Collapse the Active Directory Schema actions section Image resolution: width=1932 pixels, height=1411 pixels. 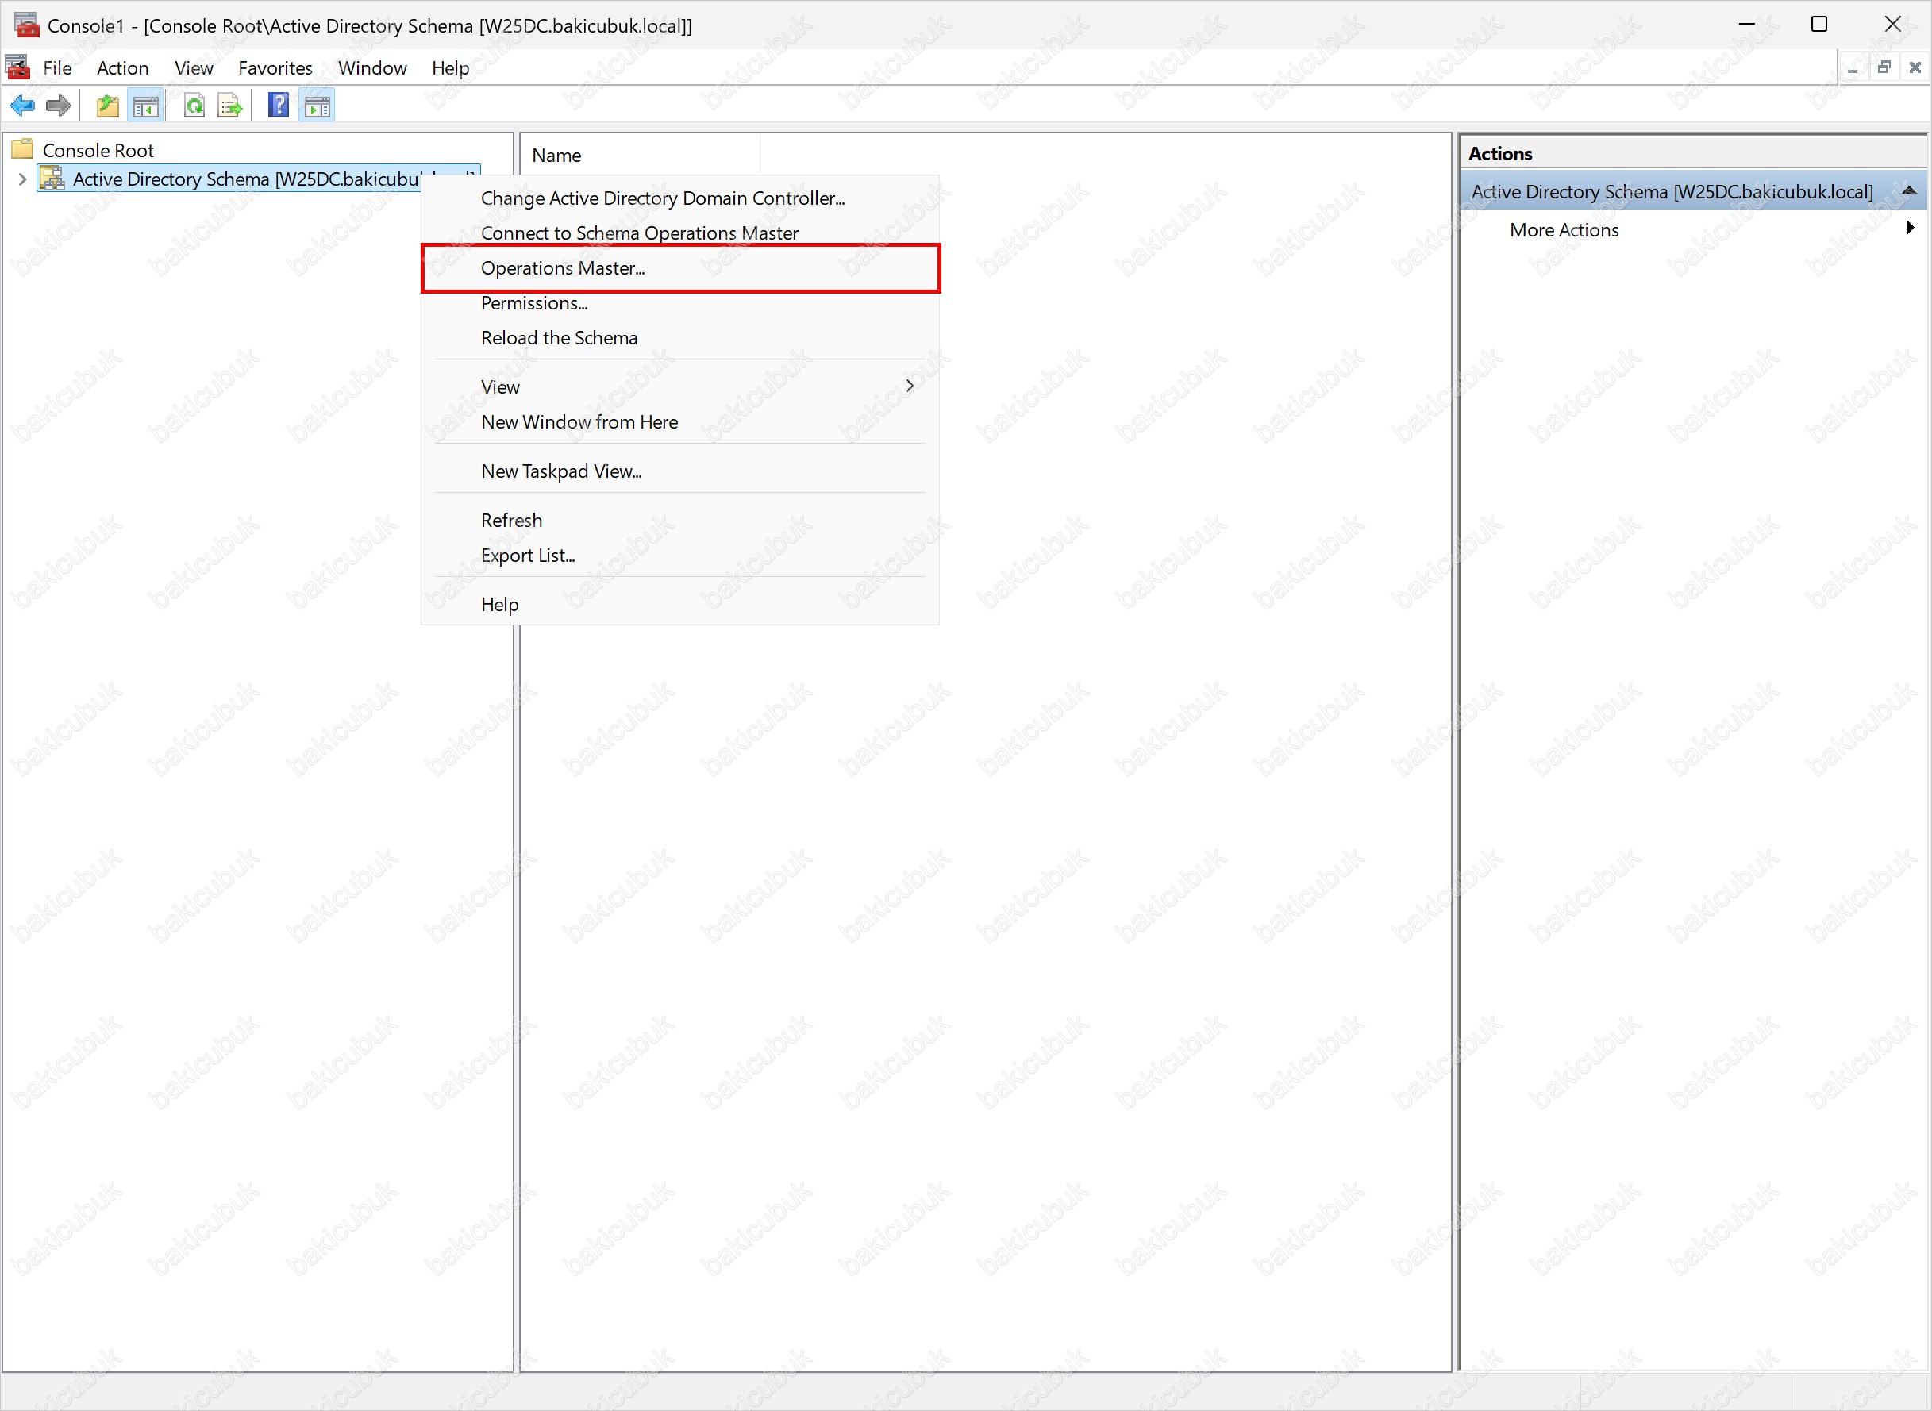tap(1910, 190)
